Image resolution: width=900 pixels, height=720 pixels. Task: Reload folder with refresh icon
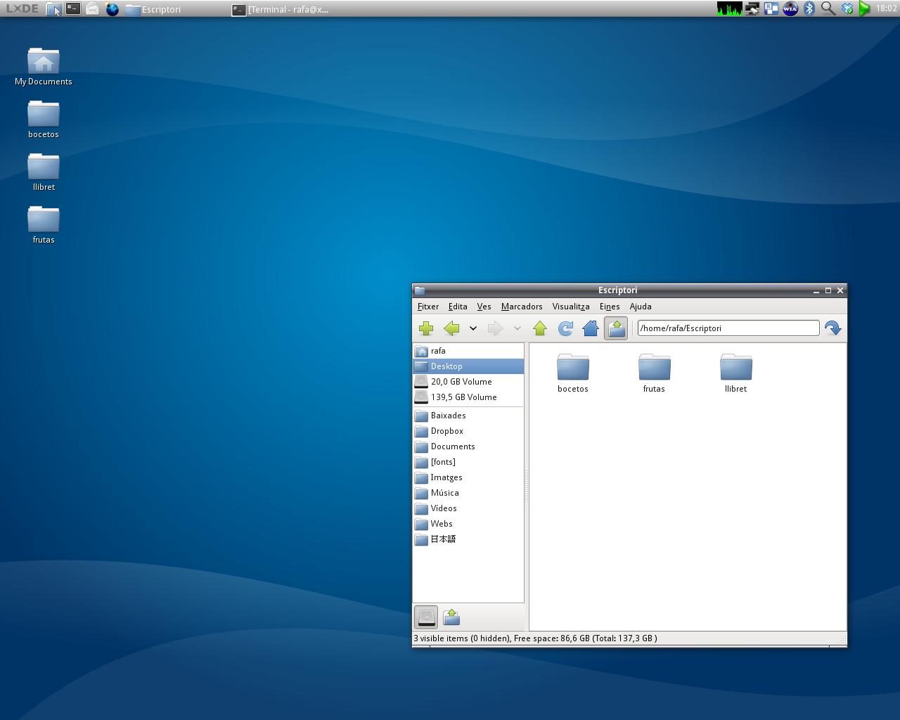[565, 328]
